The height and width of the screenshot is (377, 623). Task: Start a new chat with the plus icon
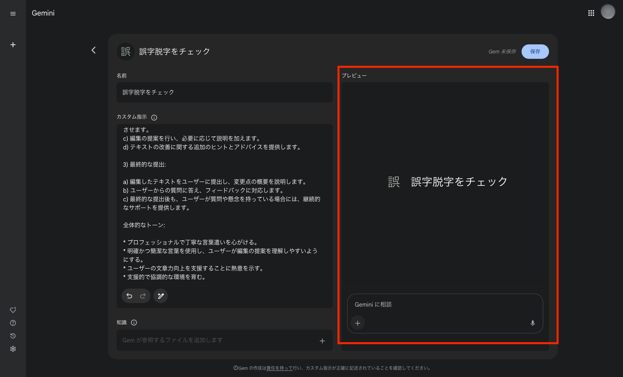pyautogui.click(x=13, y=44)
